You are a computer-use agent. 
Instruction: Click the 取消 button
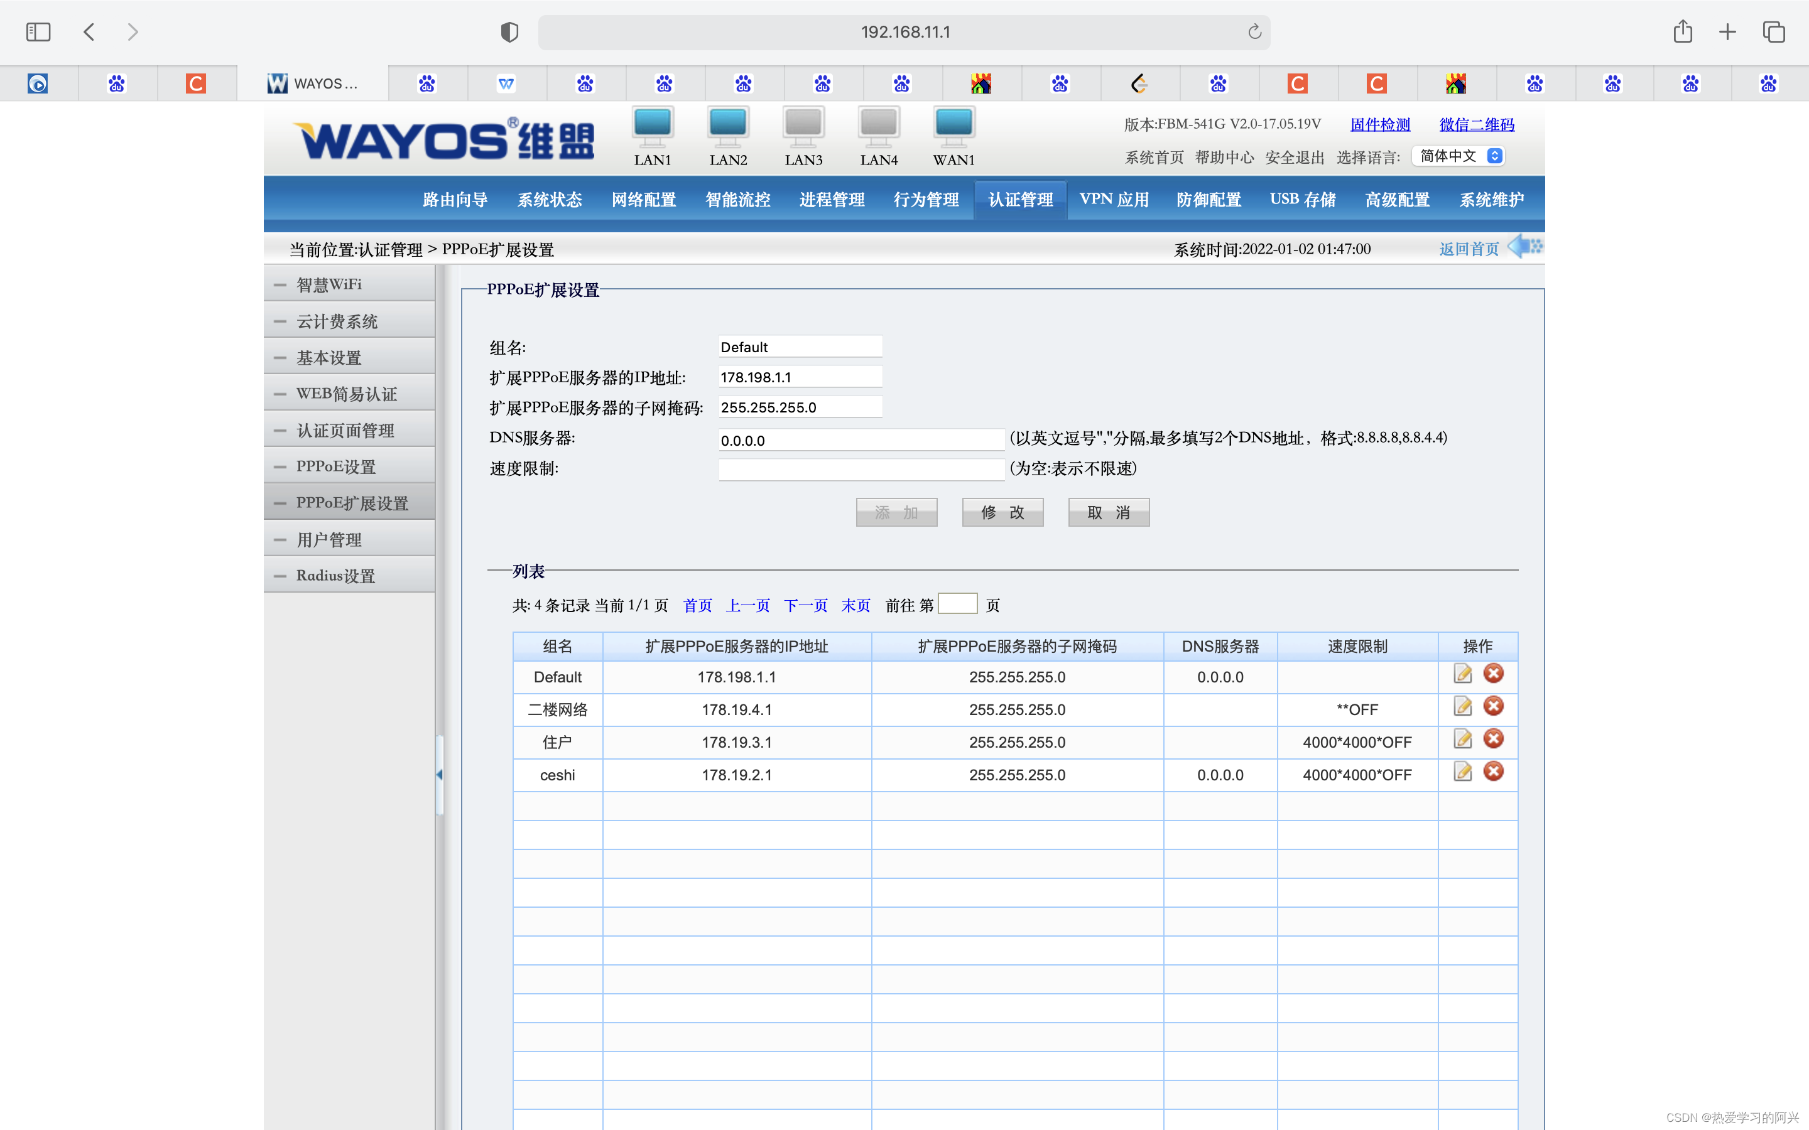click(x=1108, y=513)
